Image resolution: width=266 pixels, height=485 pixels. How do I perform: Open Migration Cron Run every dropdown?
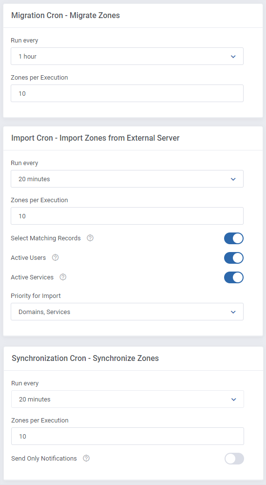click(127, 56)
